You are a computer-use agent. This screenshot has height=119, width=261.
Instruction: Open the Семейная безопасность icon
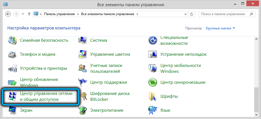click(x=12, y=40)
